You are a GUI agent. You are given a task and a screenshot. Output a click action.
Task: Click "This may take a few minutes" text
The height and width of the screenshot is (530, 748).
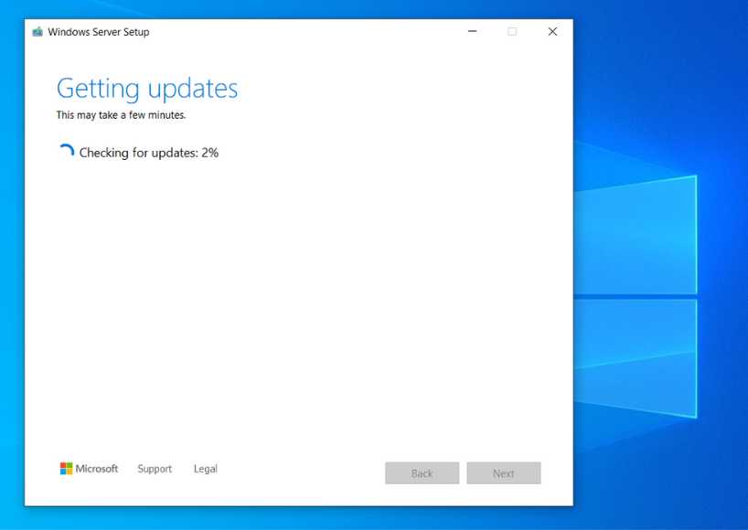pyautogui.click(x=121, y=116)
